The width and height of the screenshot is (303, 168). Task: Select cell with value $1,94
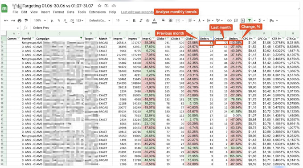tap(264, 156)
